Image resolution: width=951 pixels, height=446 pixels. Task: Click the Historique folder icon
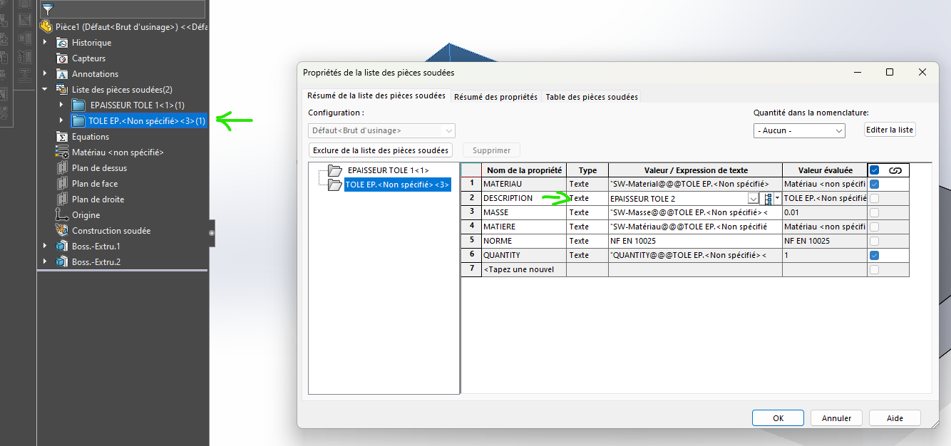click(62, 43)
